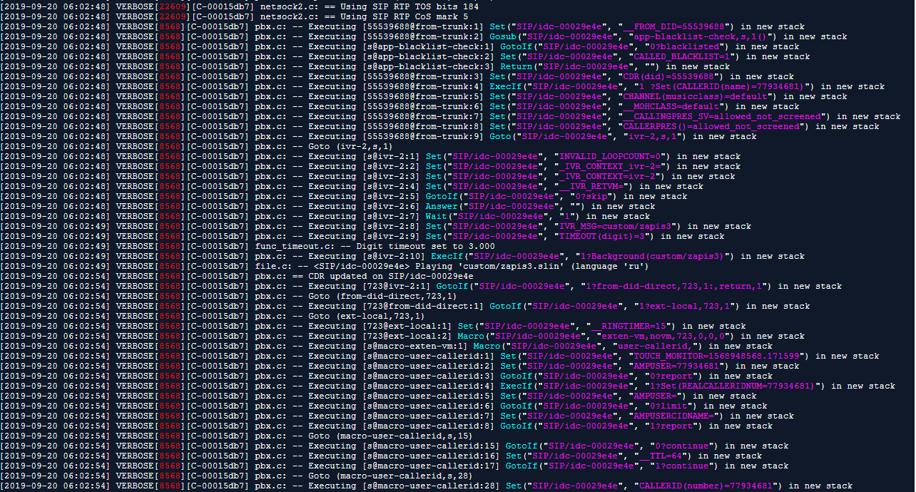Click the "1?report" GotoIf condition
Image resolution: width=916 pixels, height=492 pixels.
(x=670, y=426)
